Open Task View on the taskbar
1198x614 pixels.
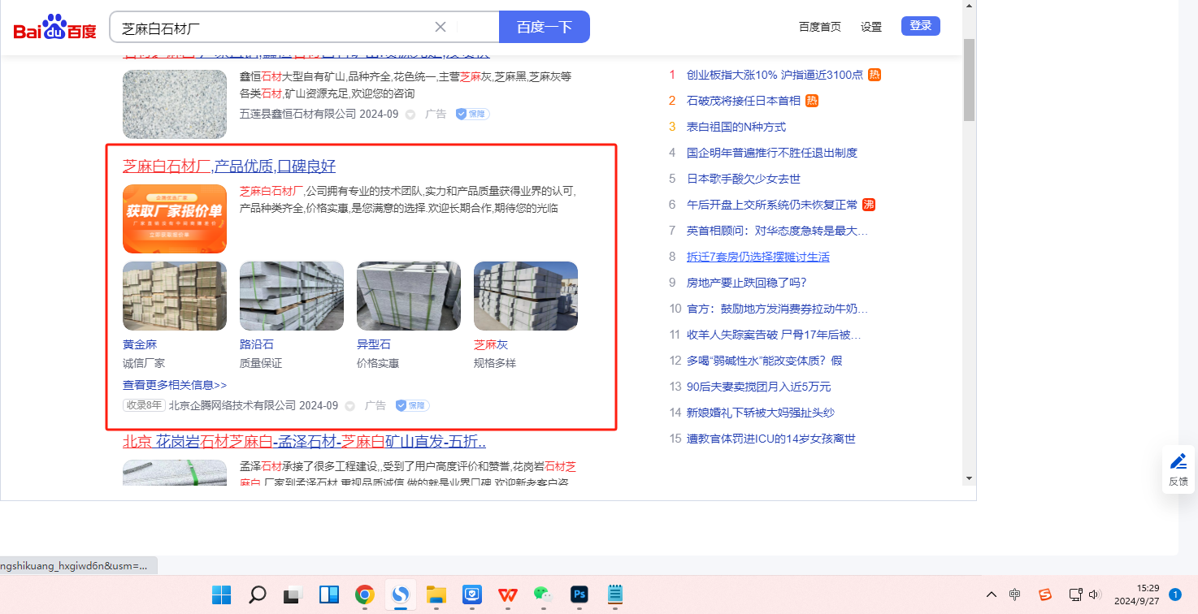coord(293,595)
